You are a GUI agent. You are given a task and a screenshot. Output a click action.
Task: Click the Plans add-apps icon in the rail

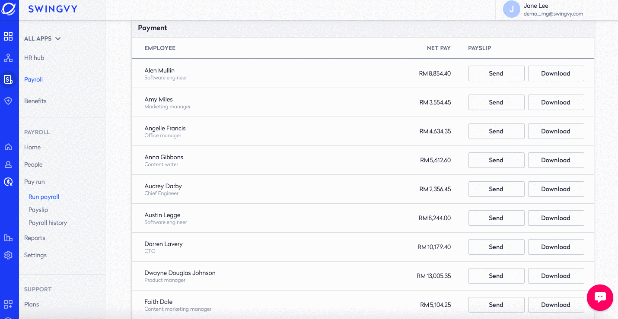[8, 304]
